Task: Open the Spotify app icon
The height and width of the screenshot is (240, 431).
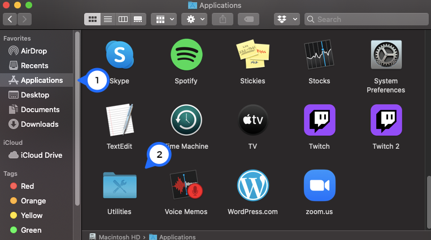Action: (x=186, y=55)
